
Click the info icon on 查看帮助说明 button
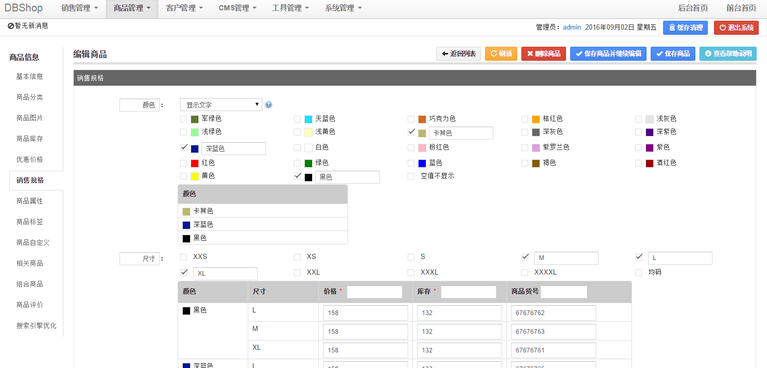pyautogui.click(x=708, y=53)
